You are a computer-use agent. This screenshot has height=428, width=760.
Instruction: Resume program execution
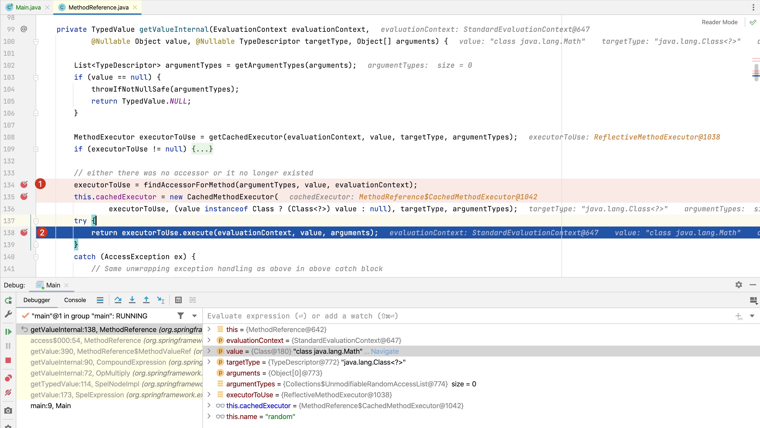click(8, 332)
